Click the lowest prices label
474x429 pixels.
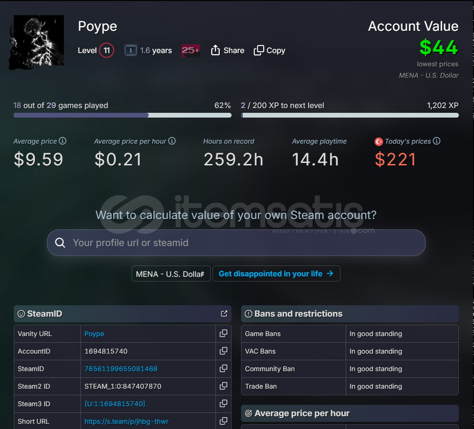pos(438,64)
